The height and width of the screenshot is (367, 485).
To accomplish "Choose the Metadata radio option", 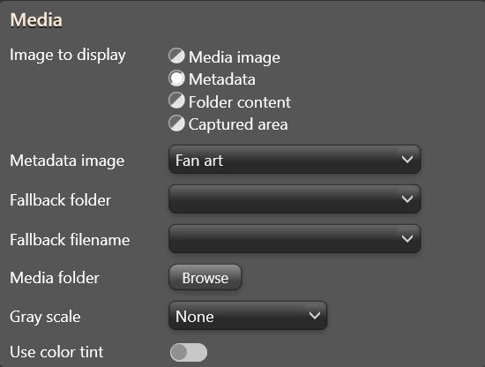I will coord(176,79).
